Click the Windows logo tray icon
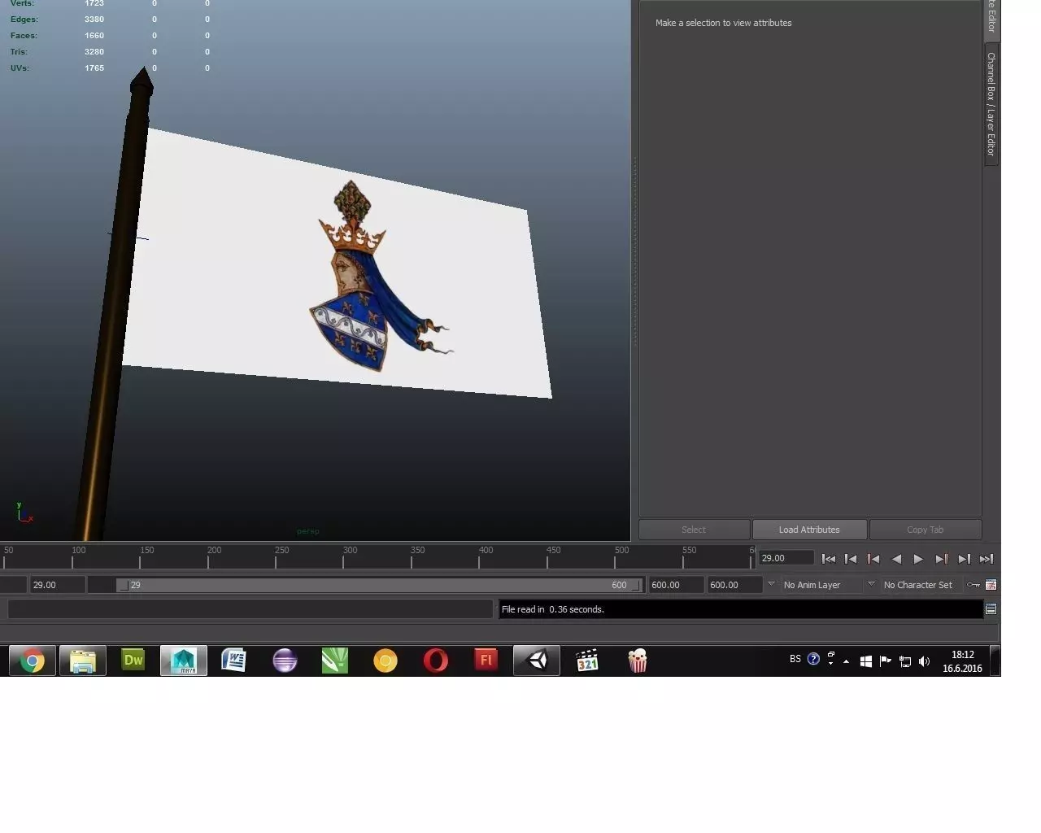Viewport: 1041px width, 833px height. click(x=866, y=661)
